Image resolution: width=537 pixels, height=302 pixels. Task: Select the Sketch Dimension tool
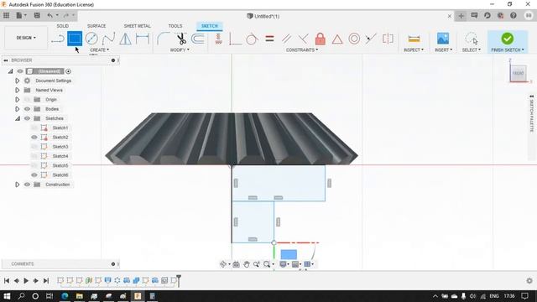pyautogui.click(x=143, y=39)
